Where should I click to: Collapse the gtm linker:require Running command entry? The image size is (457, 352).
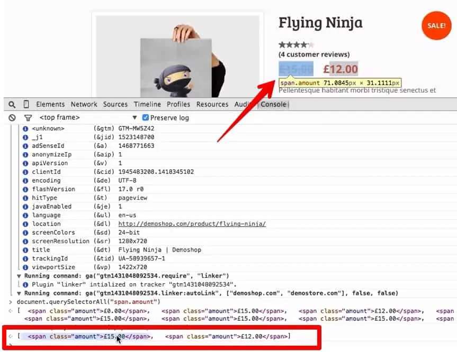(x=18, y=275)
